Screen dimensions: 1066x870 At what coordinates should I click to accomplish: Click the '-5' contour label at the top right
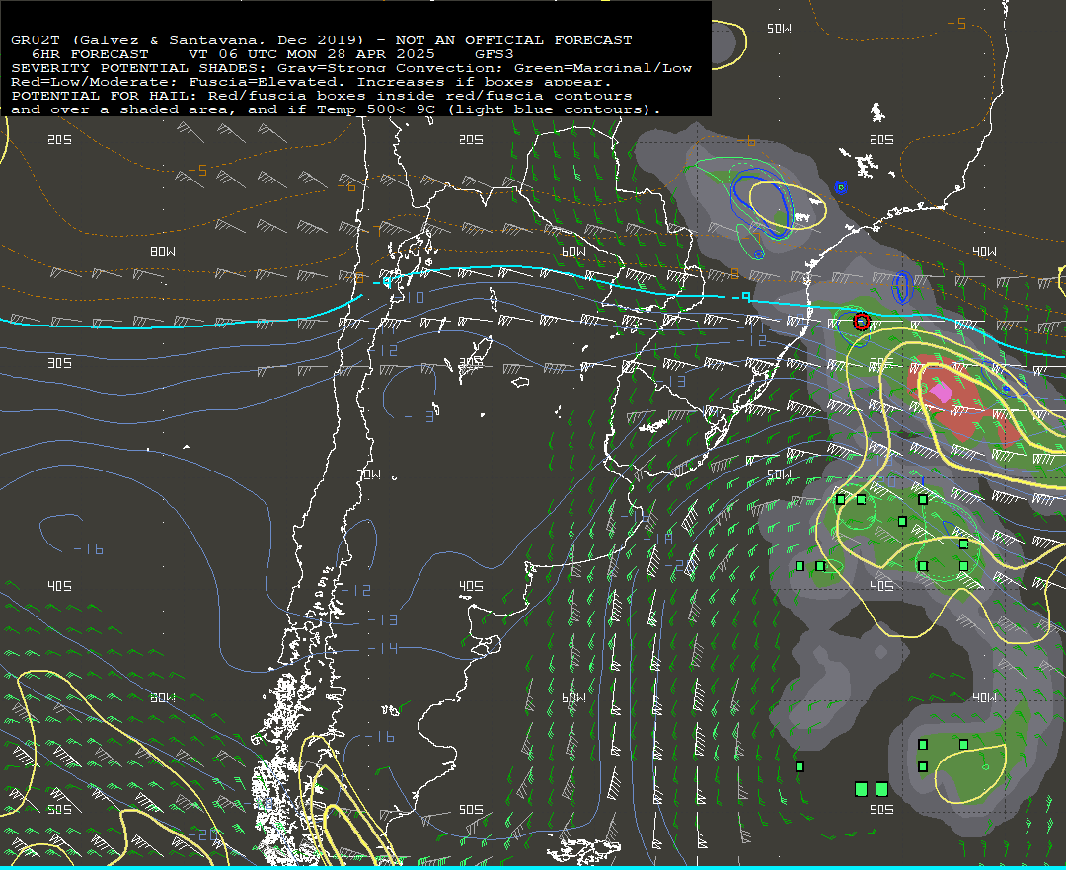pos(956,24)
